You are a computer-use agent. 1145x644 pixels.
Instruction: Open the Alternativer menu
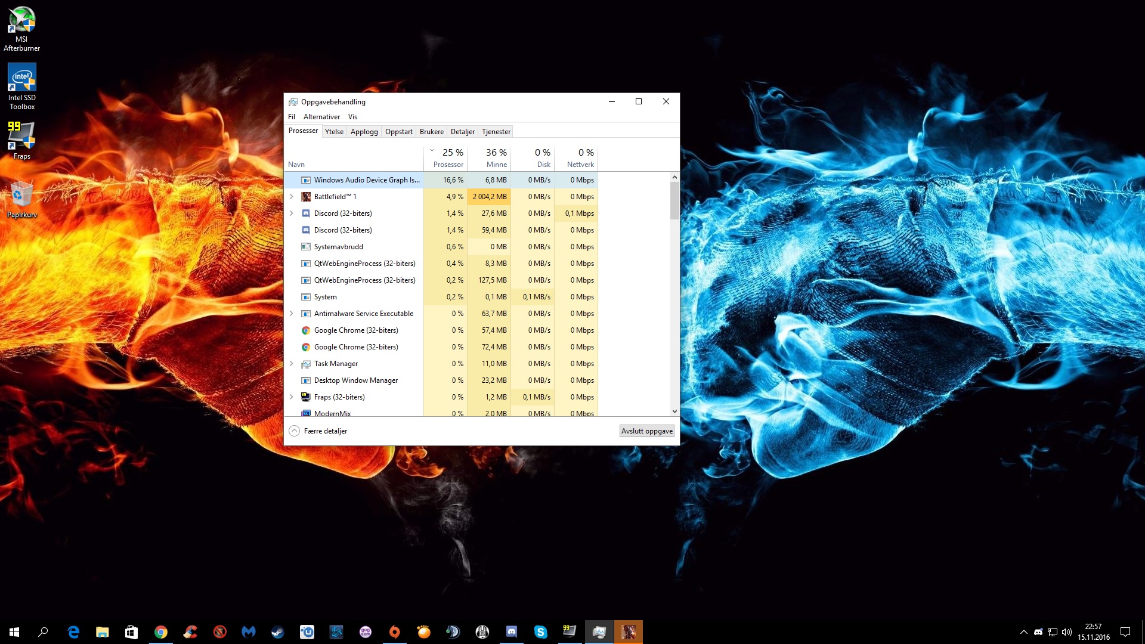(321, 117)
